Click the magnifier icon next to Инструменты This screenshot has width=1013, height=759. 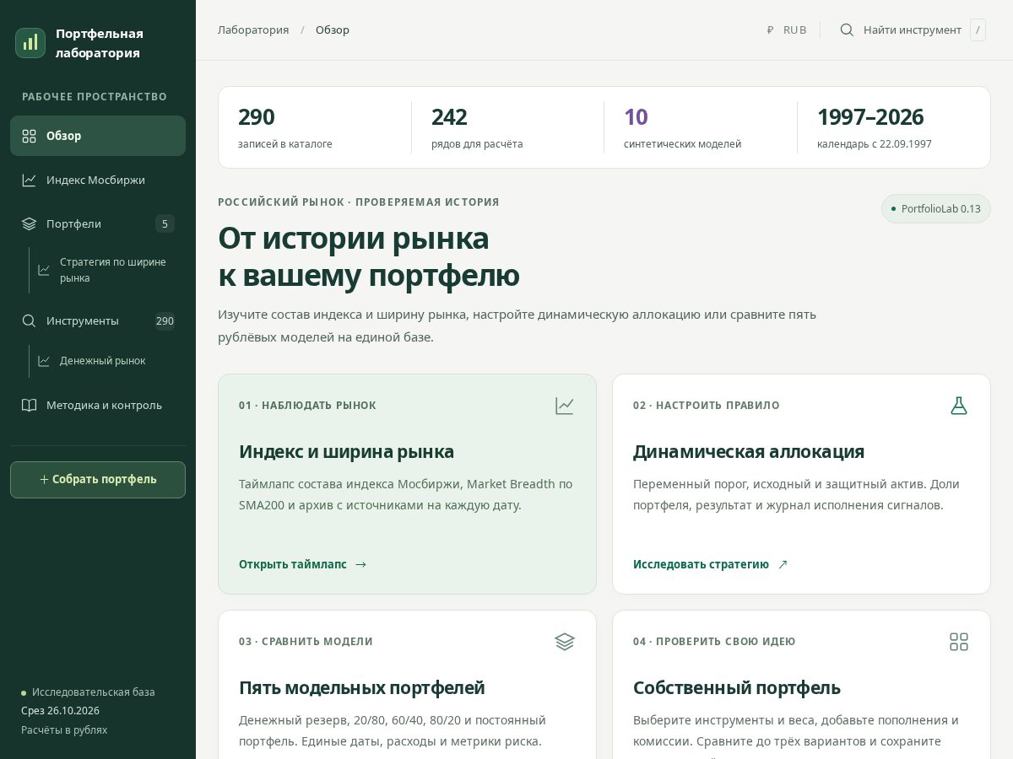(29, 320)
